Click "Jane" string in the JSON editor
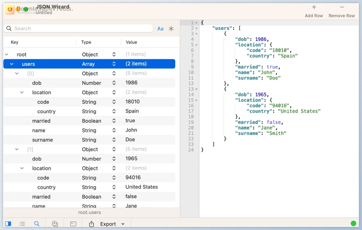The image size is (362, 230). (x=267, y=128)
